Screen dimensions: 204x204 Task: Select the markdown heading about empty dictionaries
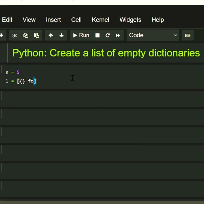[x=106, y=53]
